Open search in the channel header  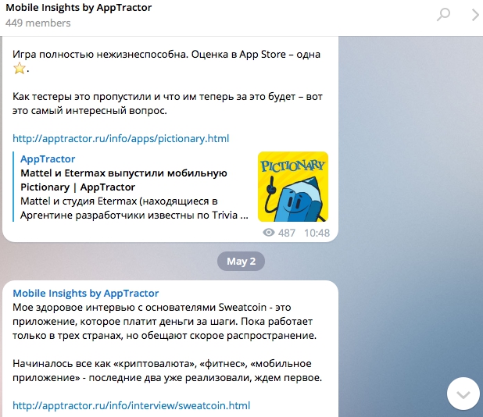tap(443, 15)
